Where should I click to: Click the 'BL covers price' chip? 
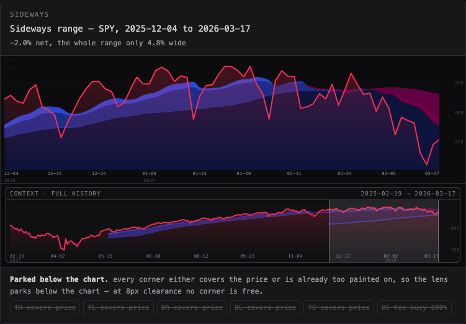(265, 308)
